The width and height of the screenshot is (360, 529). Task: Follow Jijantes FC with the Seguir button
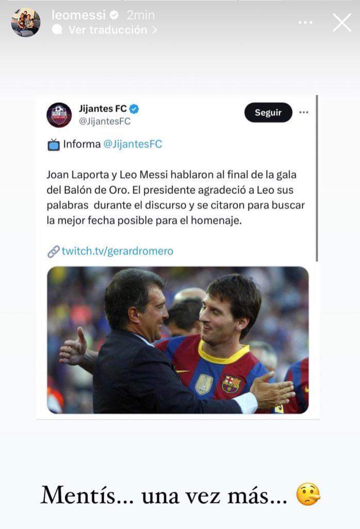(268, 112)
